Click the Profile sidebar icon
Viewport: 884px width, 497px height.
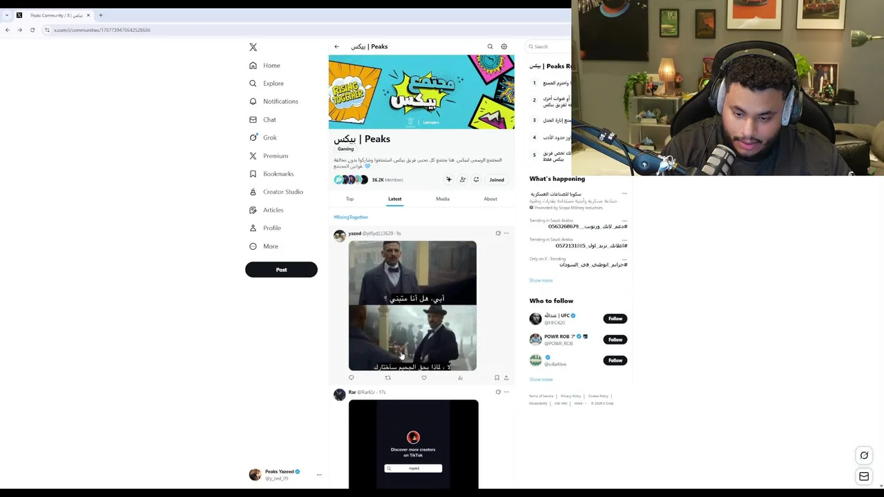[x=253, y=228]
